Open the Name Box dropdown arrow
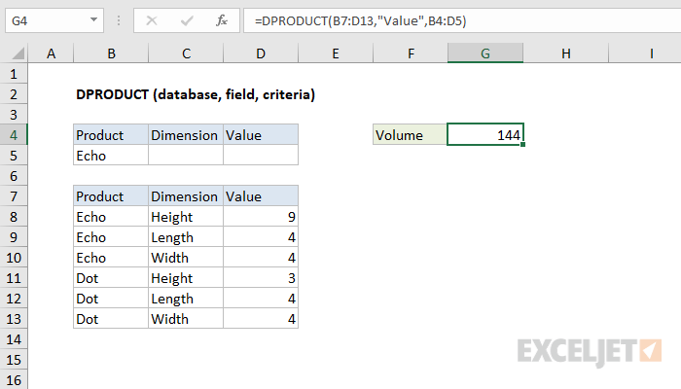 pyautogui.click(x=93, y=20)
